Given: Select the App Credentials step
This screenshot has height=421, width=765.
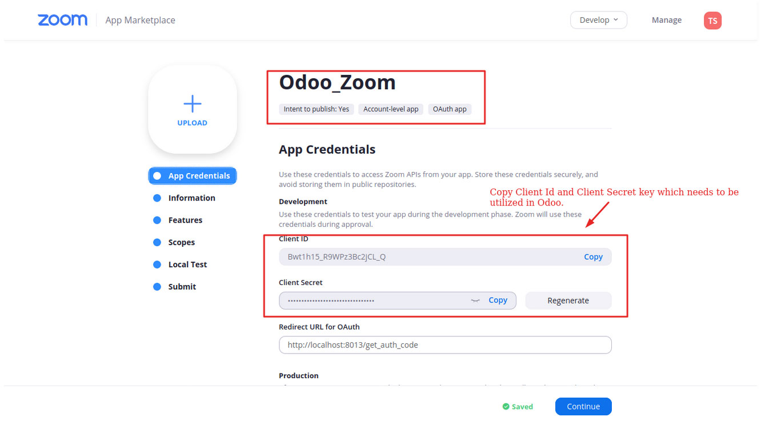Looking at the screenshot, I should (193, 176).
